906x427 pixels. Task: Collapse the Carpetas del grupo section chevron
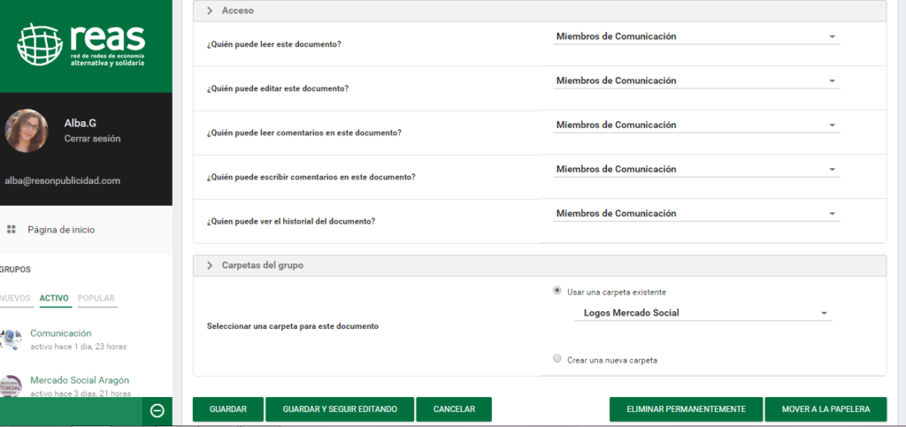(x=210, y=265)
